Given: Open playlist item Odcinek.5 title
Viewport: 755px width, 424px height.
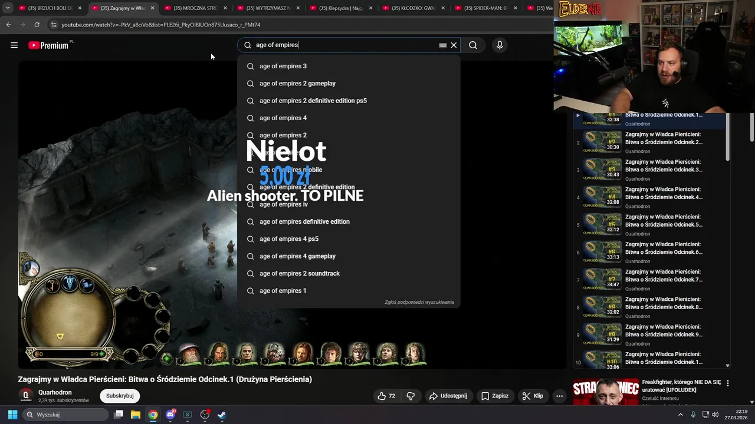Looking at the screenshot, I should 664,221.
